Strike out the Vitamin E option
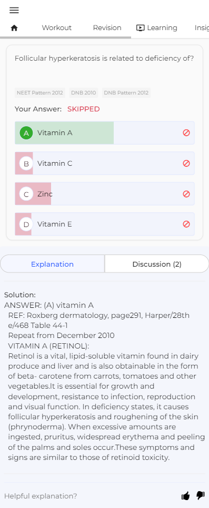 186,224
